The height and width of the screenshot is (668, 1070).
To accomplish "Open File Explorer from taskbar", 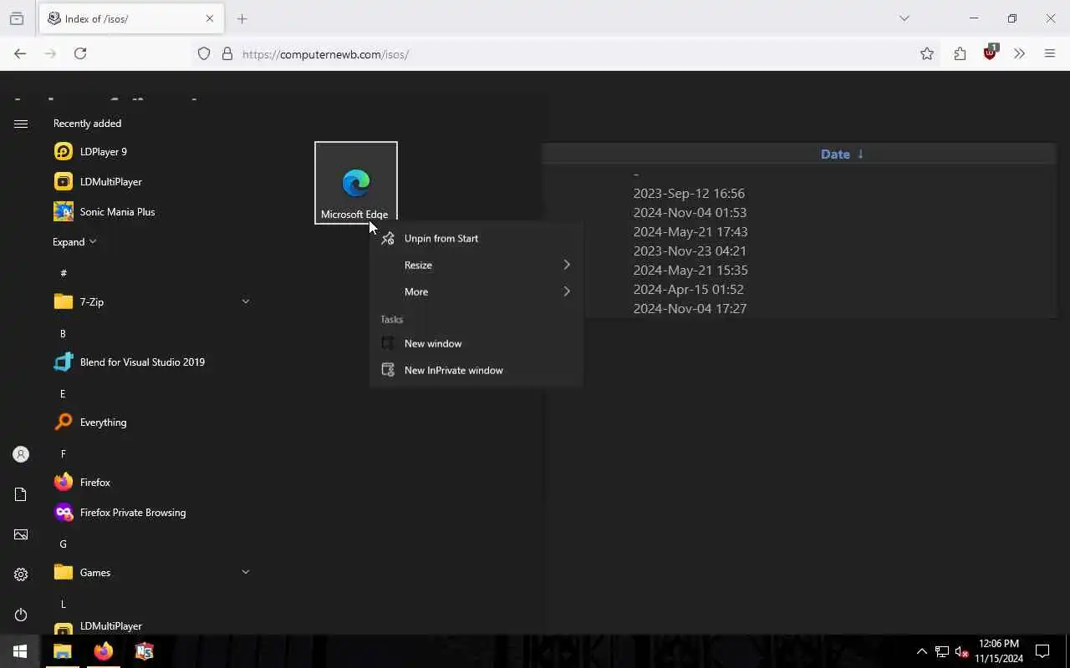I will click(63, 651).
